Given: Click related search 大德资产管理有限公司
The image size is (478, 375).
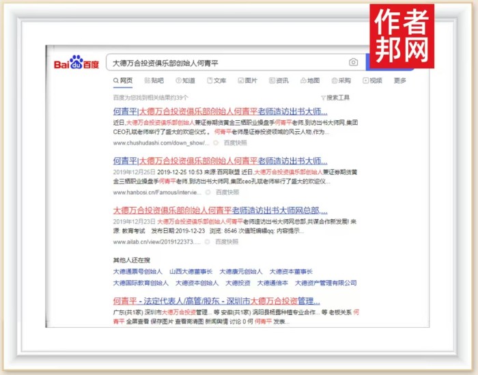Looking at the screenshot, I should [326, 282].
